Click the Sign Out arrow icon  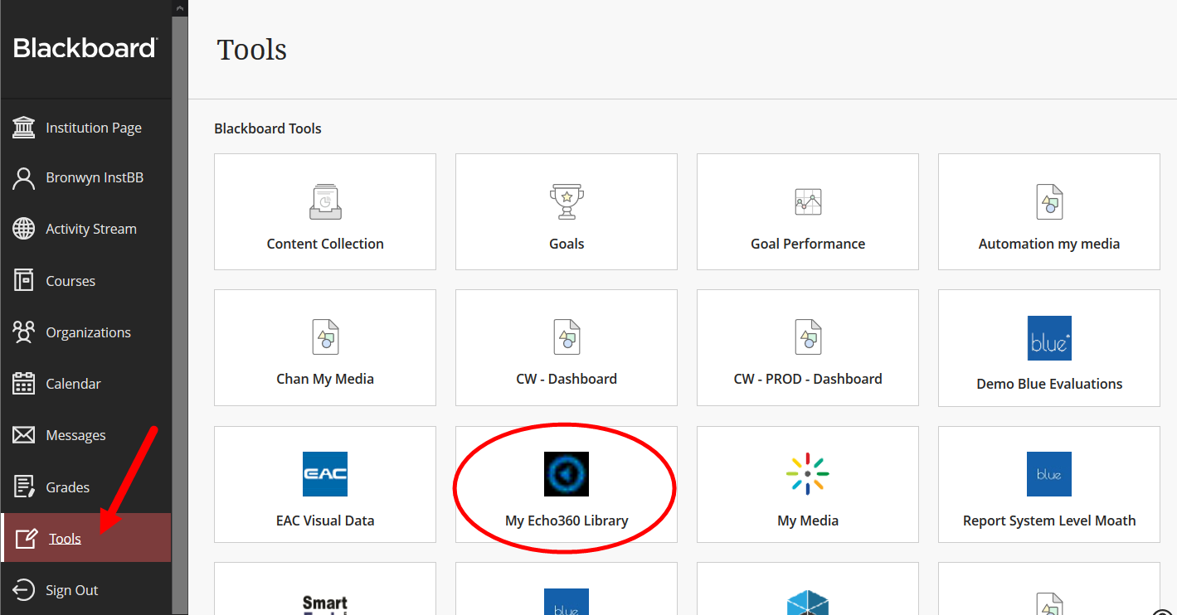tap(24, 590)
